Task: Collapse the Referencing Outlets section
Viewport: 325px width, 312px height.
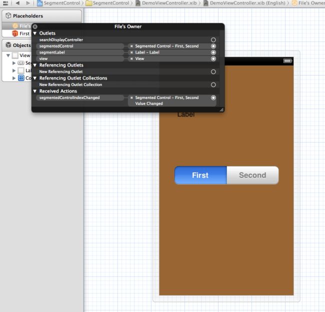Action: pyautogui.click(x=35, y=65)
